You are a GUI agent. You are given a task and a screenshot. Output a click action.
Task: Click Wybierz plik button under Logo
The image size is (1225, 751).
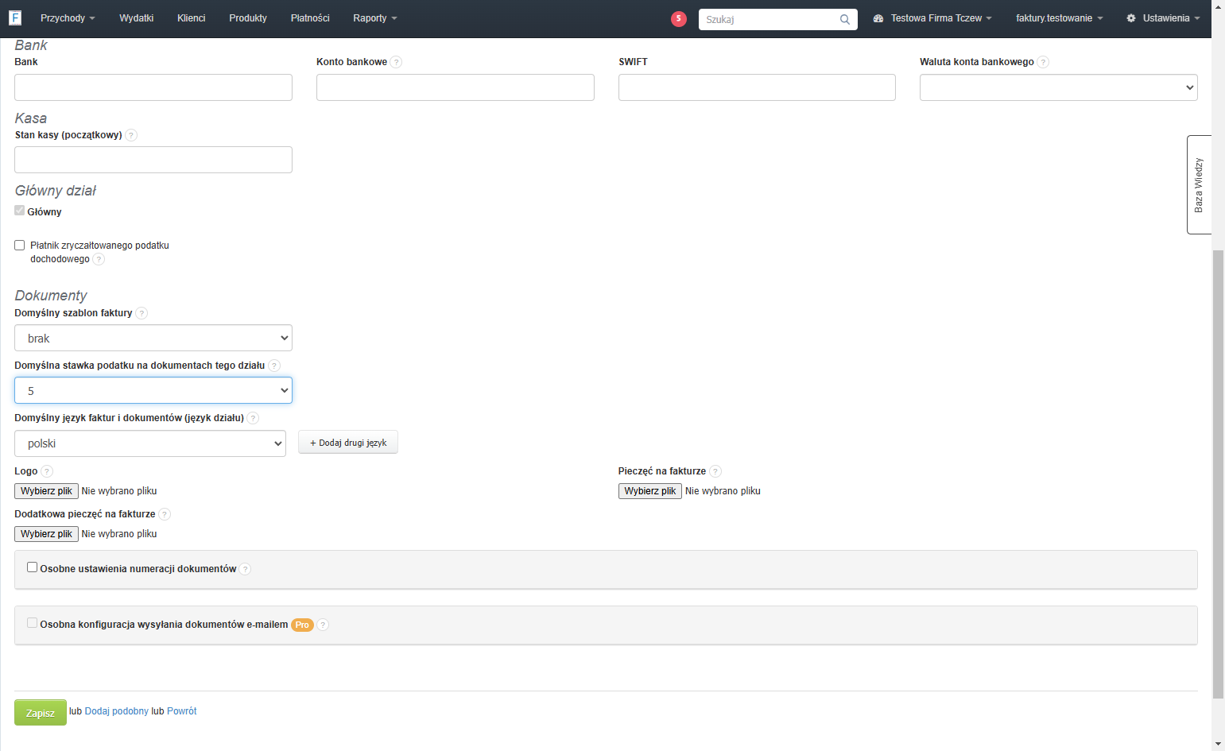tap(46, 491)
